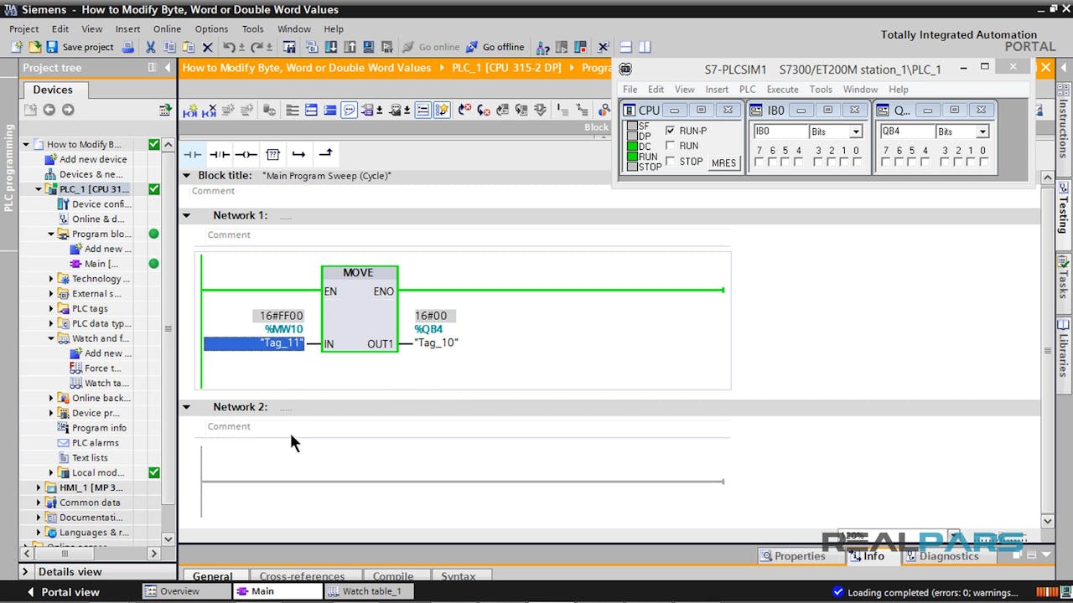The image size is (1073, 603).
Task: Open the Bits format dropdown for QB4
Action: (982, 131)
